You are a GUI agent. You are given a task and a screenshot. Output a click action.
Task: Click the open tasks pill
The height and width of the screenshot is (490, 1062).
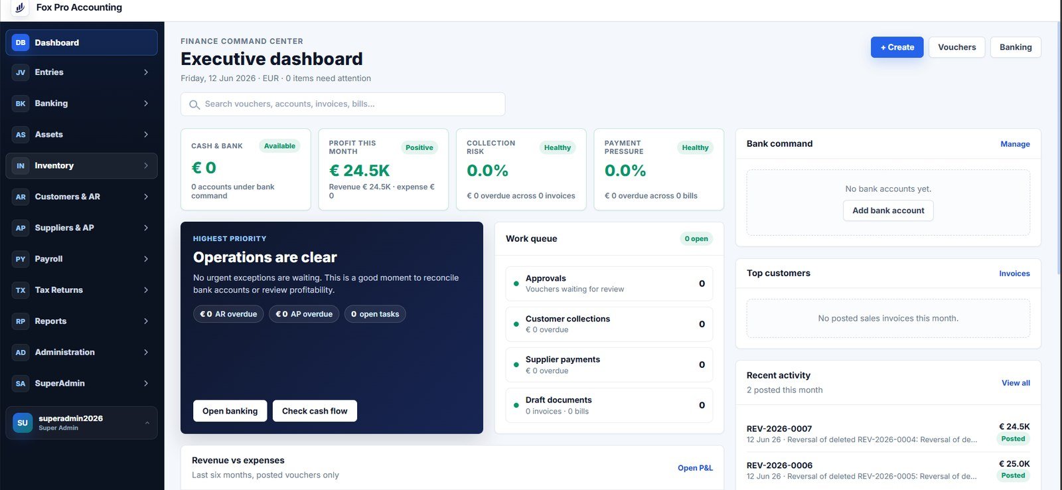pyautogui.click(x=375, y=314)
